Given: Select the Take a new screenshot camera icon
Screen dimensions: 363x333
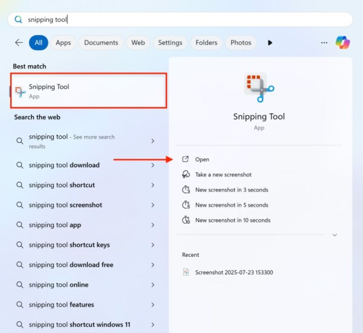Looking at the screenshot, I should coord(186,174).
